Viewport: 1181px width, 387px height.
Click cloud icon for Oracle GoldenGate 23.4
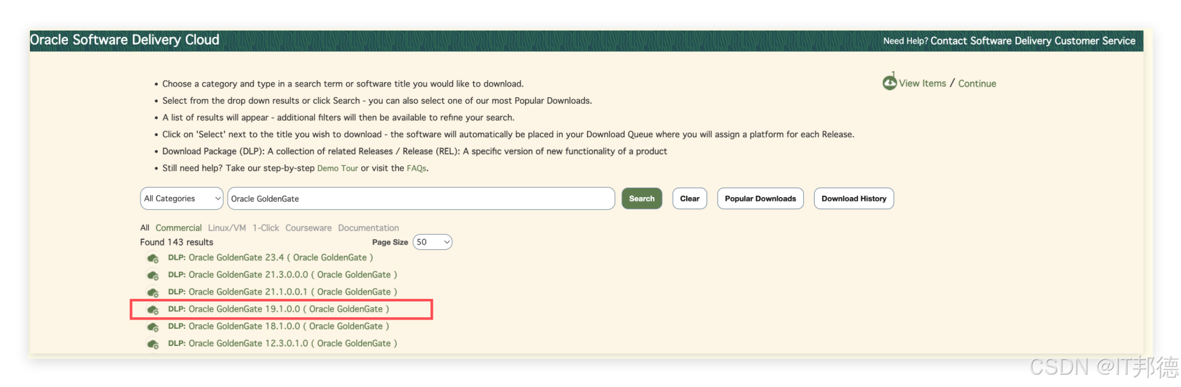(153, 258)
